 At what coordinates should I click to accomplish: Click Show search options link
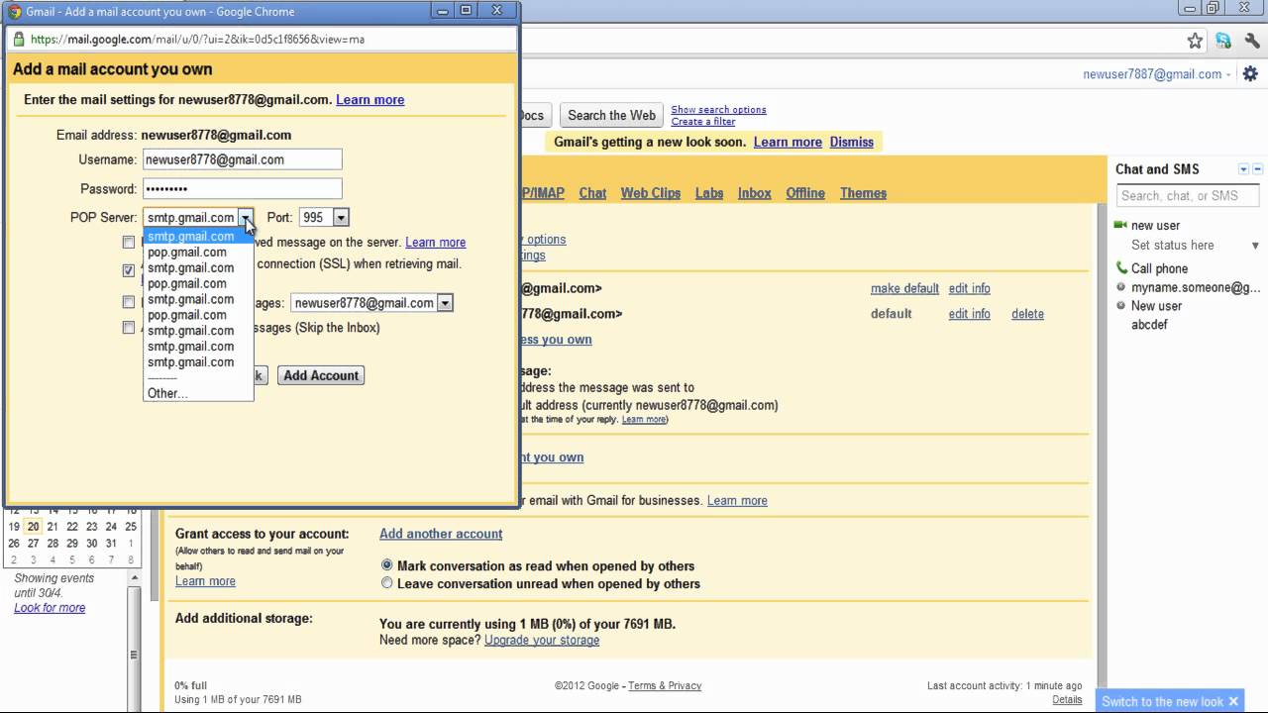(718, 110)
